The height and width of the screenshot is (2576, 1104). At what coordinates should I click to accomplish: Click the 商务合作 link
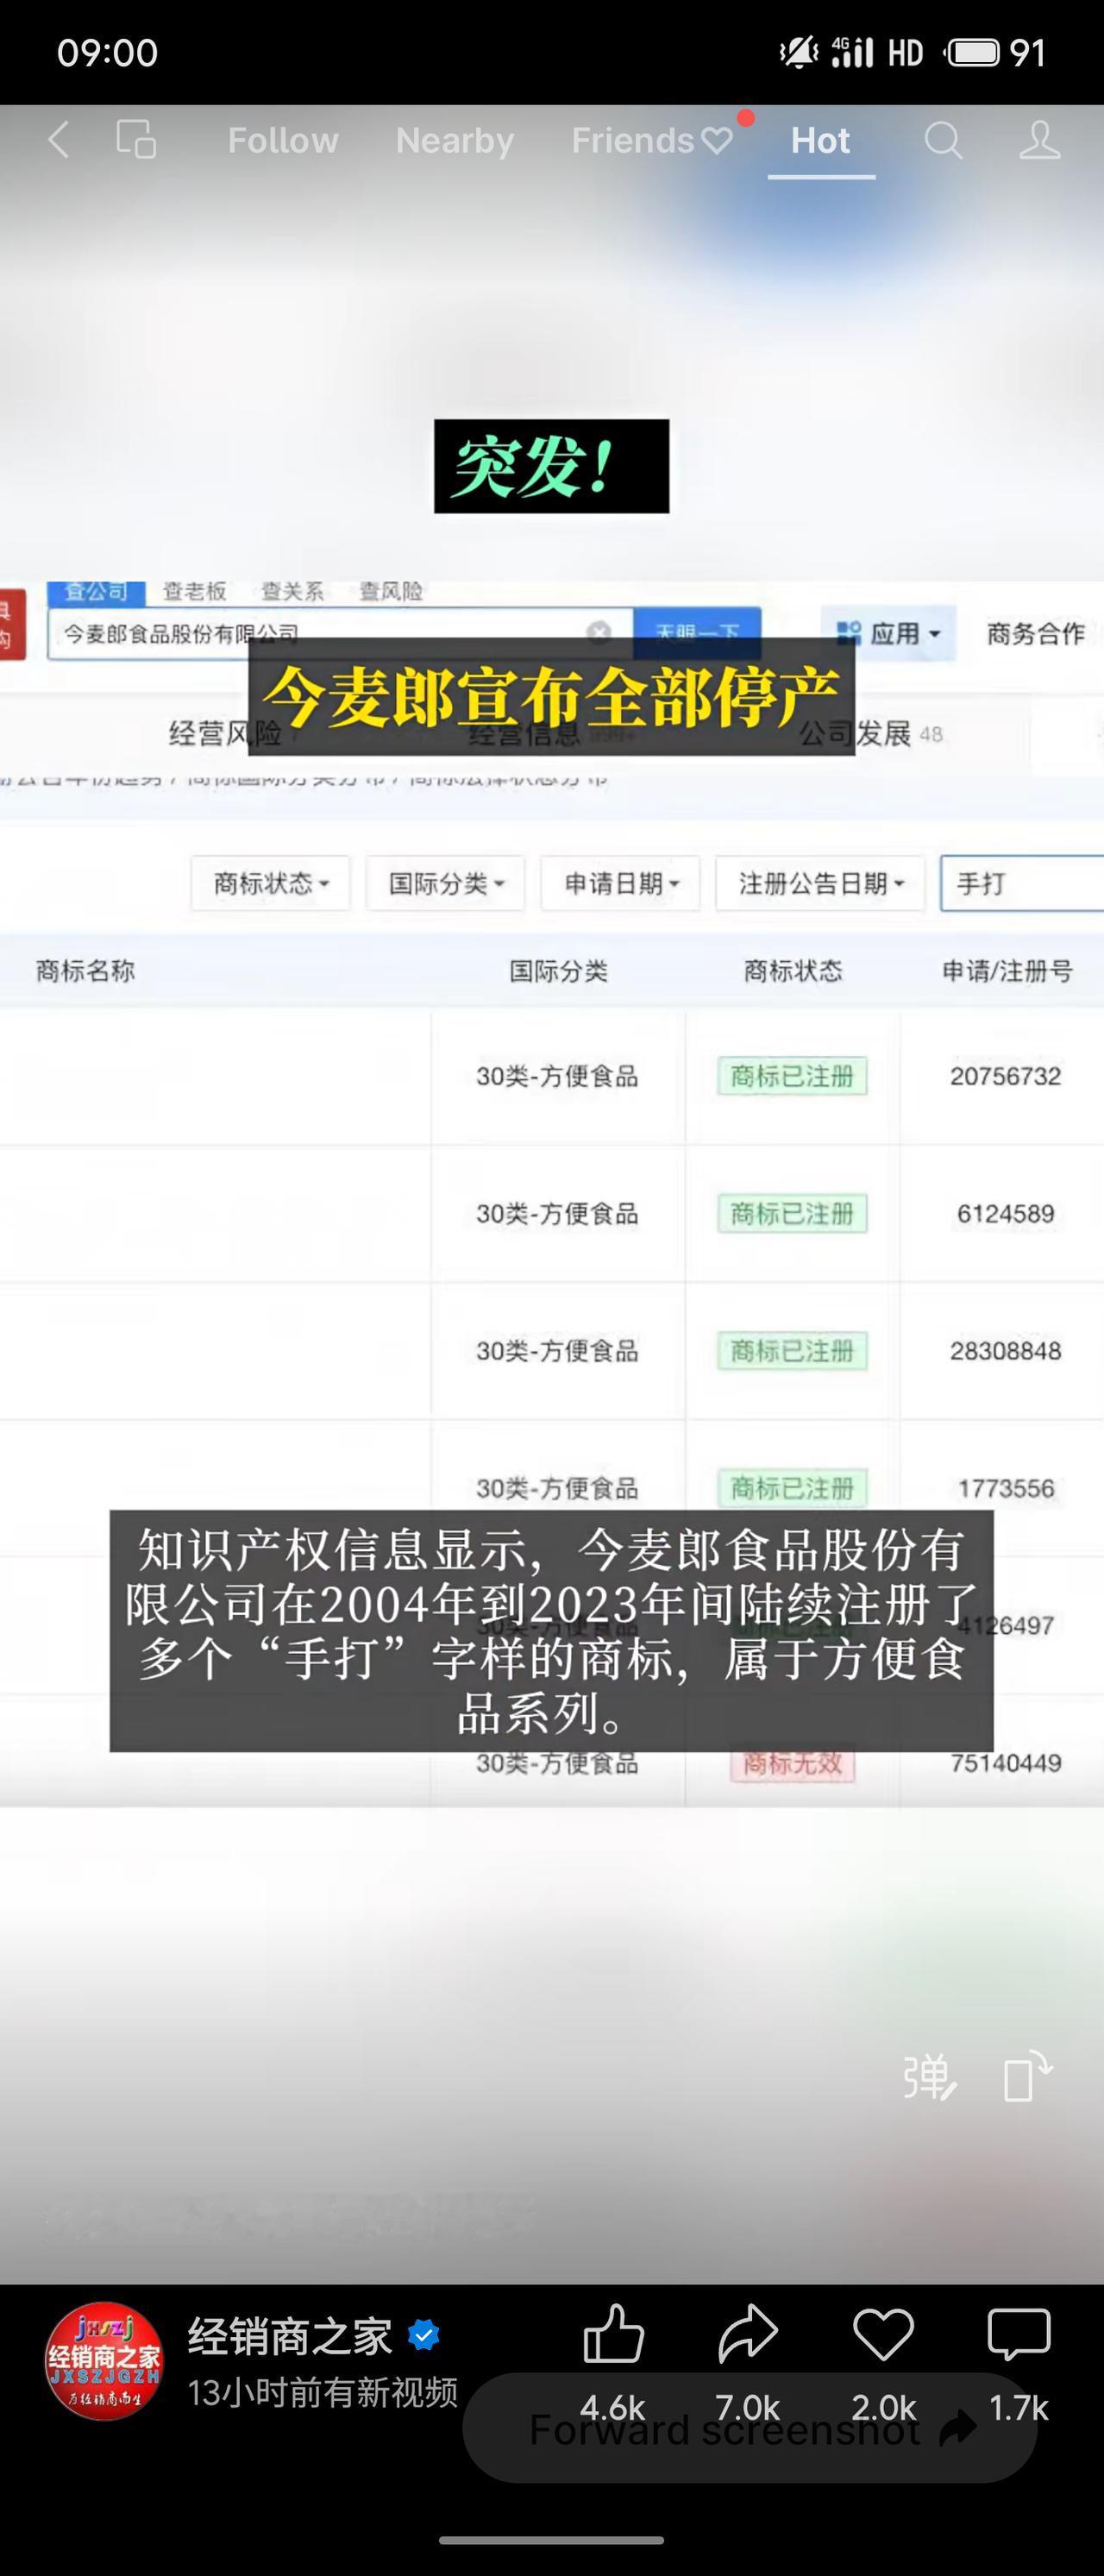coord(1035,634)
